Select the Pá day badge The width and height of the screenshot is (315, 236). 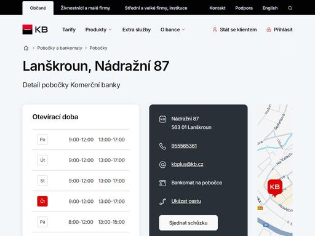(42, 222)
